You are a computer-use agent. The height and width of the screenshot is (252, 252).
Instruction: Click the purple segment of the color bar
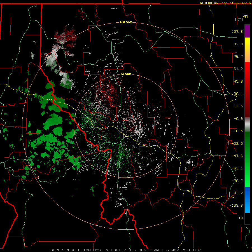(247, 31)
